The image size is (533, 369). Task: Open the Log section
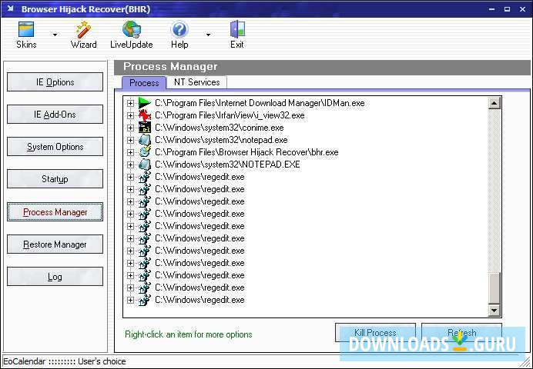[55, 277]
